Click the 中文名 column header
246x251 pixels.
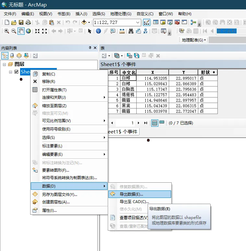[128, 72]
